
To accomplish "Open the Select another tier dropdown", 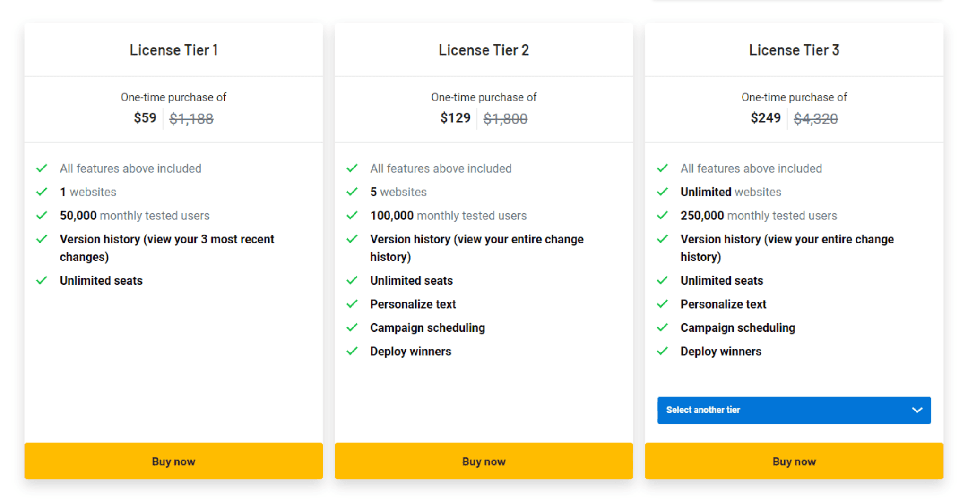I will (x=794, y=410).
